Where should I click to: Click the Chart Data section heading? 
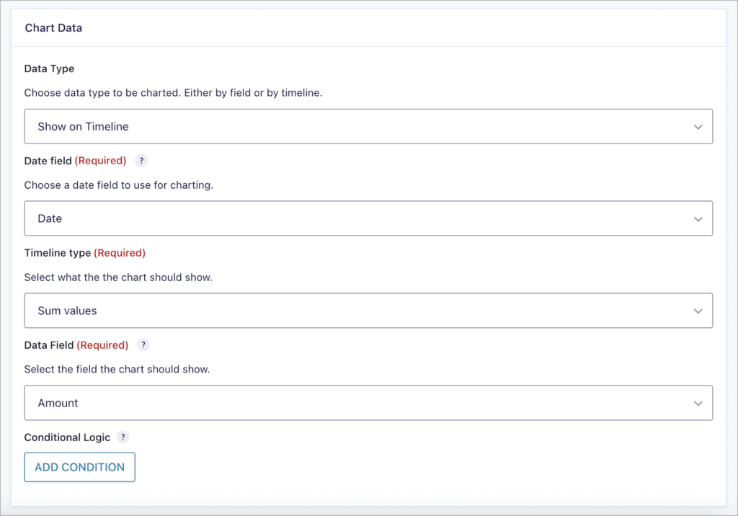(x=53, y=28)
